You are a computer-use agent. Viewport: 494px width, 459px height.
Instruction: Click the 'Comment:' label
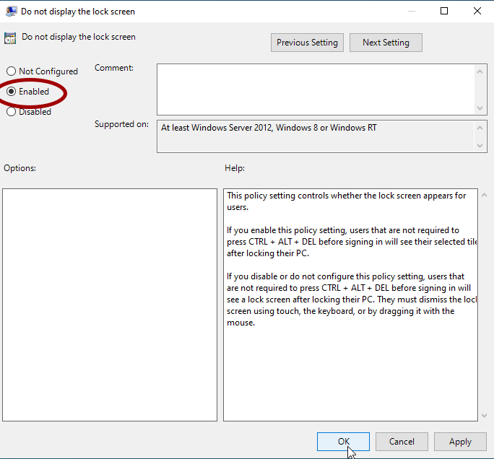click(x=114, y=68)
